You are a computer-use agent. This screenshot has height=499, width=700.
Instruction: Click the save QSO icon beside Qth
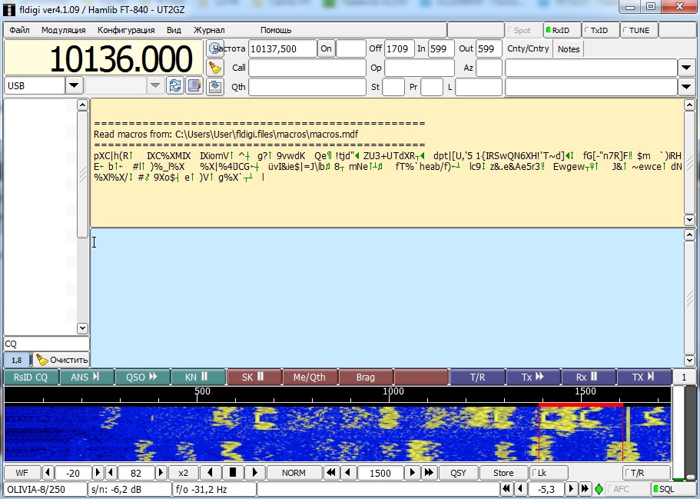[215, 86]
